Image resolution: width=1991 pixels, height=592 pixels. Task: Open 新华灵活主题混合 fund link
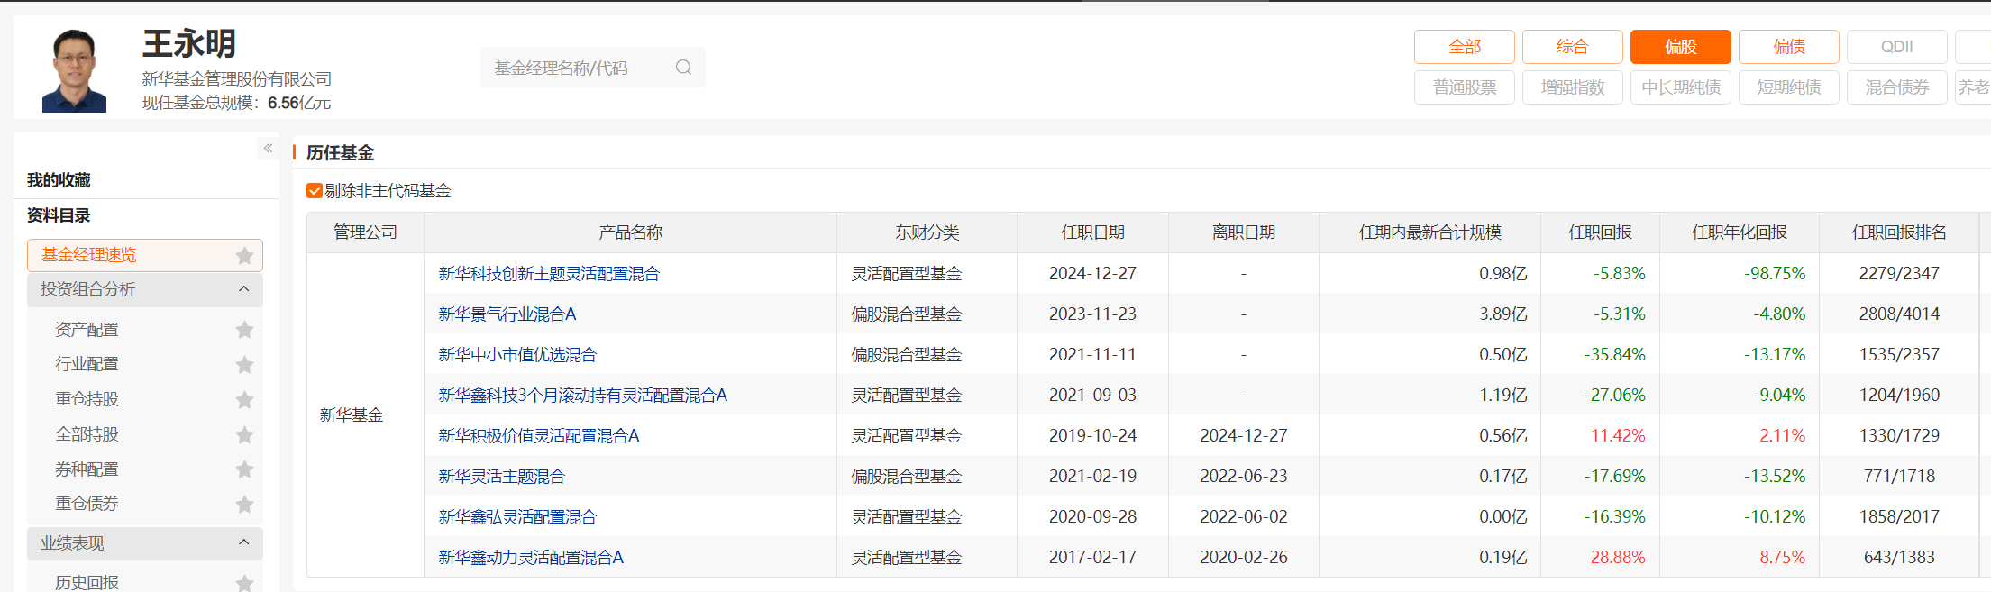501,476
